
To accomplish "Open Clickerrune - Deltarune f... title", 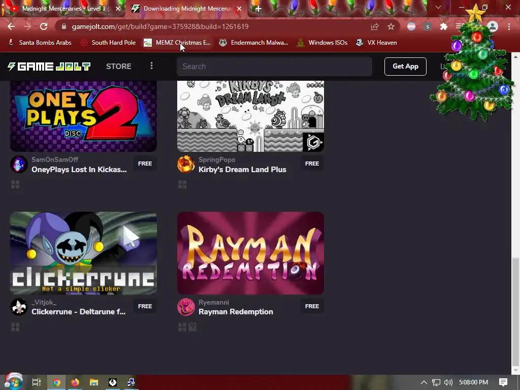I will [79, 312].
